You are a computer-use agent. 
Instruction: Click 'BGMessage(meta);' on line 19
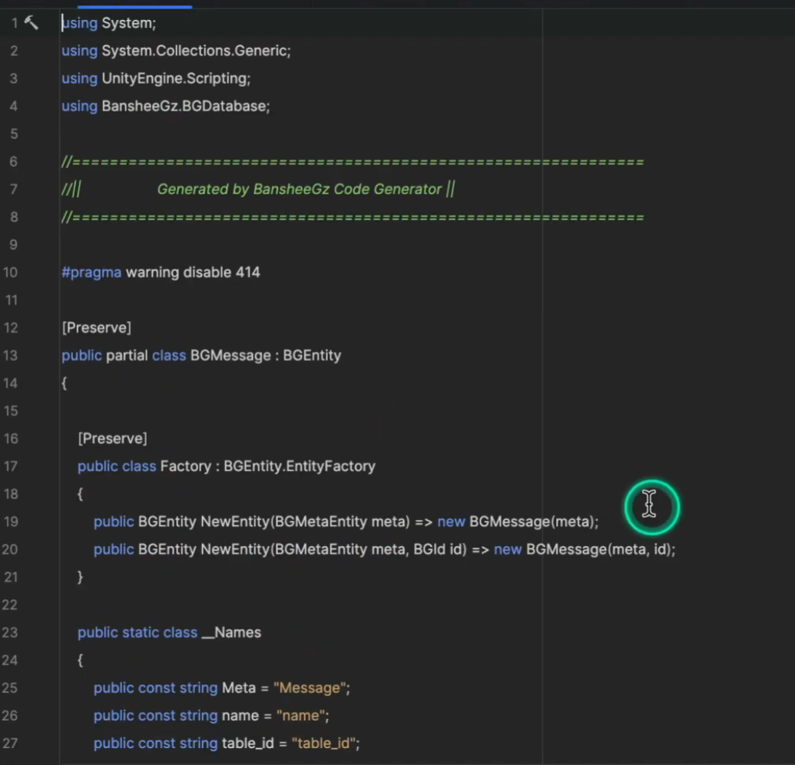coord(534,522)
